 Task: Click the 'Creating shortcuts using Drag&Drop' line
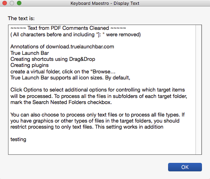53,59
